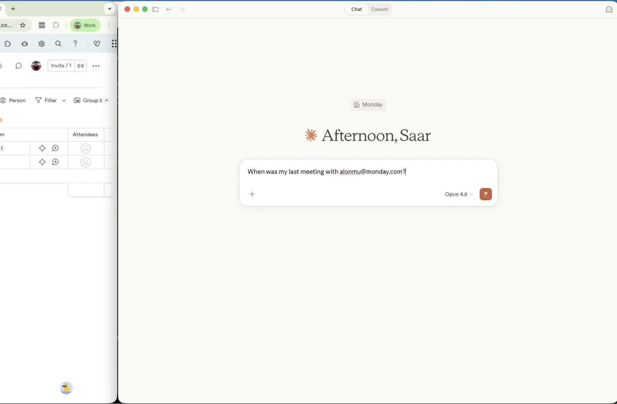The height and width of the screenshot is (404, 617).
Task: Open the Opus 4.6 model selector
Action: (x=459, y=194)
